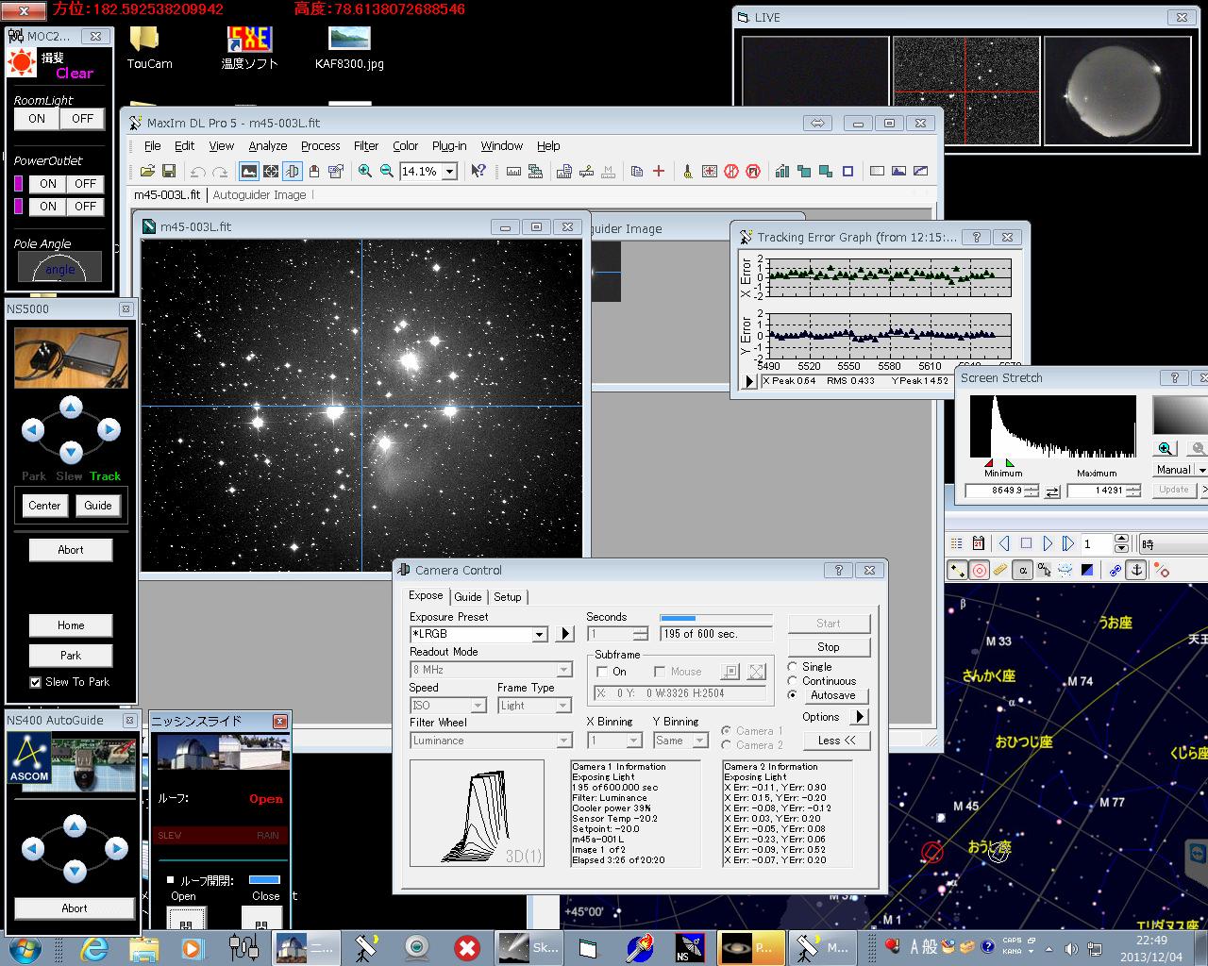
Task: Open the graph bars icon in toolbar
Action: click(782, 171)
